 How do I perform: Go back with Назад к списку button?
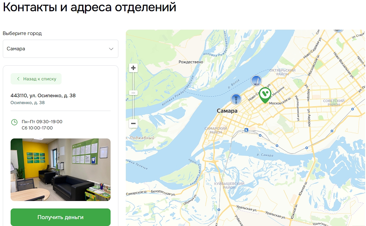tap(36, 79)
